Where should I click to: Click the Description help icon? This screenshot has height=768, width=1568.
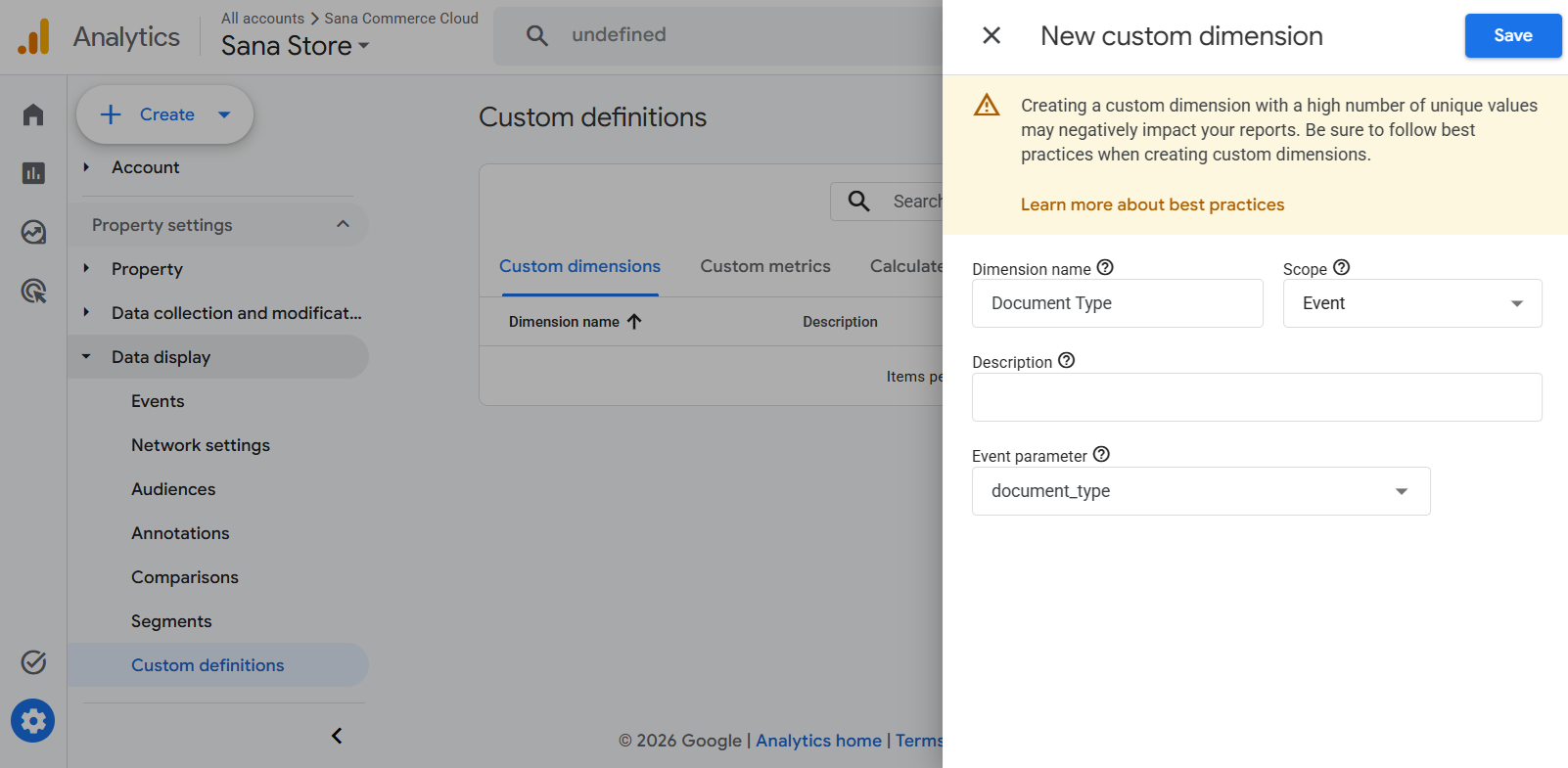coord(1066,360)
